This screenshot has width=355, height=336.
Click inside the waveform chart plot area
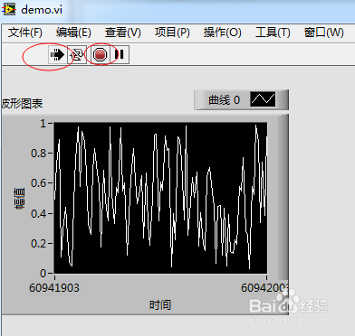click(160, 198)
